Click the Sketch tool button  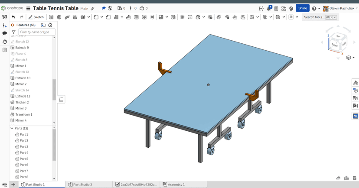pos(36,17)
